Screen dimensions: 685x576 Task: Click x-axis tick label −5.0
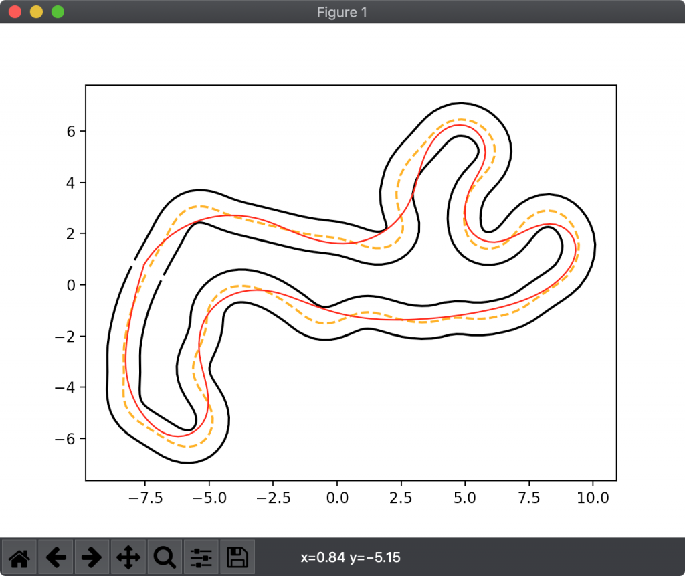209,498
